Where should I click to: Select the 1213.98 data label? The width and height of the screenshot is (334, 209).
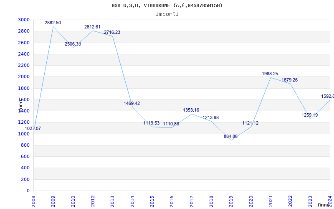211,118
